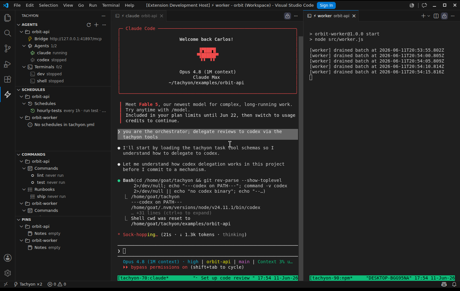Open Notes empty under orbit-worker pins

(x=63, y=247)
